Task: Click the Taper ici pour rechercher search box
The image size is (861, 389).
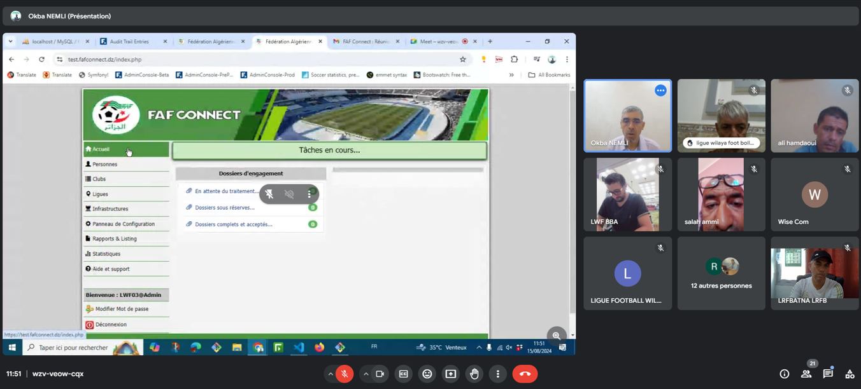Action: pyautogui.click(x=82, y=348)
